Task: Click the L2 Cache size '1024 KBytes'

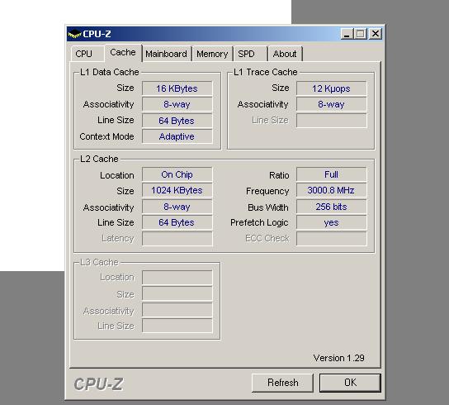Action: click(x=177, y=190)
